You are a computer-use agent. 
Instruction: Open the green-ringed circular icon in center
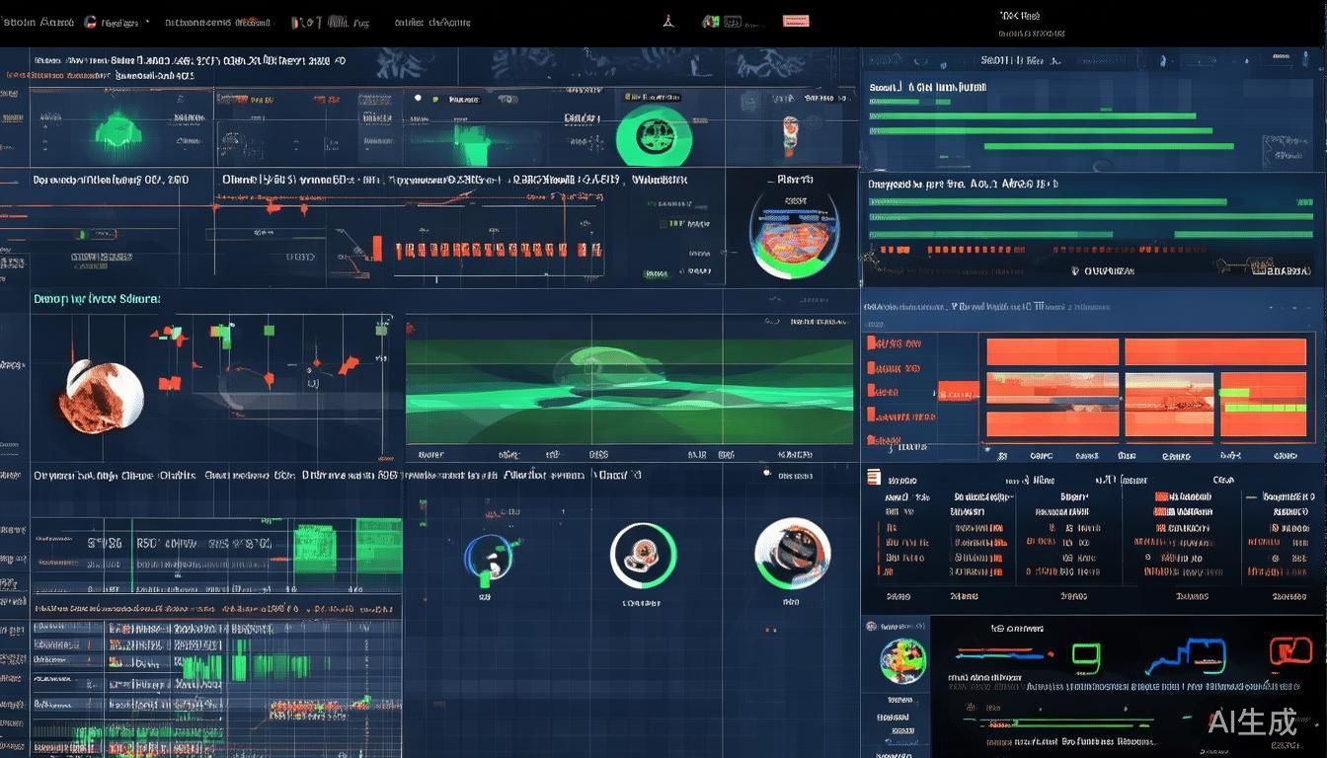643,556
